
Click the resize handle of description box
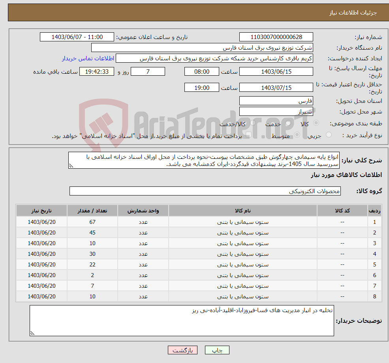[71, 166]
